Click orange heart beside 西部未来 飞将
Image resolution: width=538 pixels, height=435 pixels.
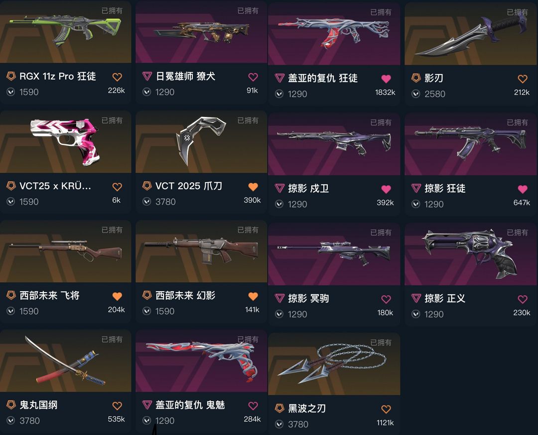[x=117, y=297]
